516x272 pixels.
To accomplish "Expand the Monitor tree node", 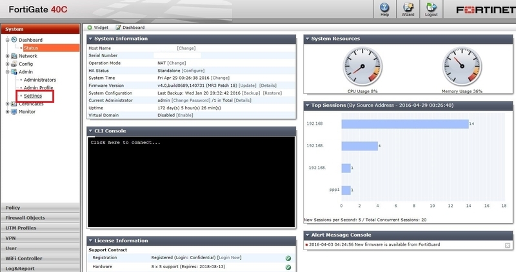I will 7,112.
